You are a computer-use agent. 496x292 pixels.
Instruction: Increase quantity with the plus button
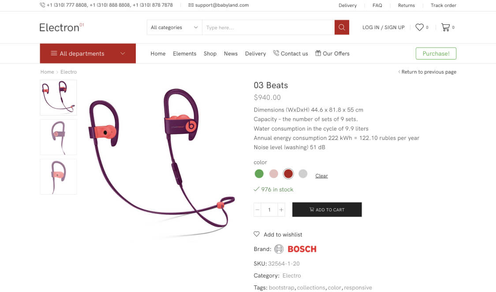tap(281, 210)
